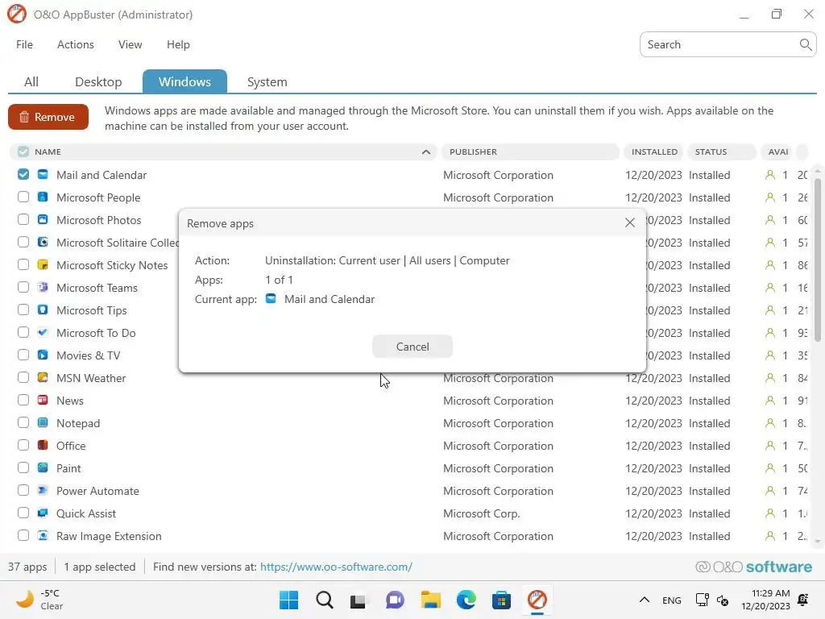Open Microsoft Store from taskbar
The image size is (825, 619).
click(x=501, y=600)
